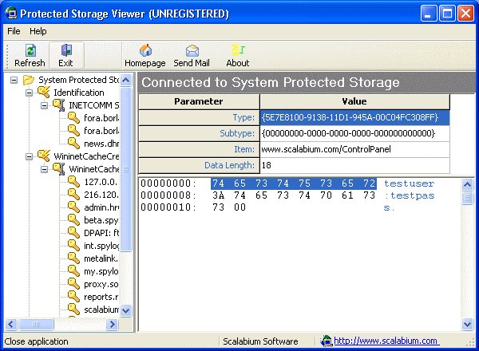Open the About toolbar icon
Screen dimensions: 479x351
click(x=237, y=55)
